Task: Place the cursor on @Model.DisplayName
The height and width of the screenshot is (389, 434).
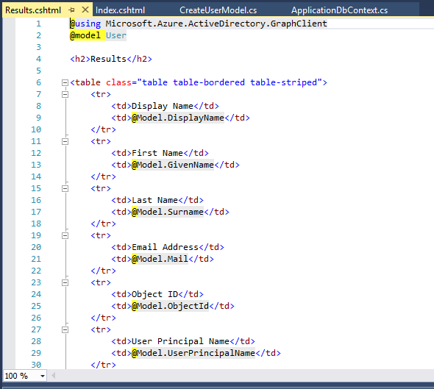Action: tap(178, 118)
